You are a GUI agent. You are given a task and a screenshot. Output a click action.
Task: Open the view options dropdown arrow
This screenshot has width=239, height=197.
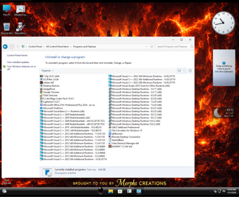(x=184, y=70)
